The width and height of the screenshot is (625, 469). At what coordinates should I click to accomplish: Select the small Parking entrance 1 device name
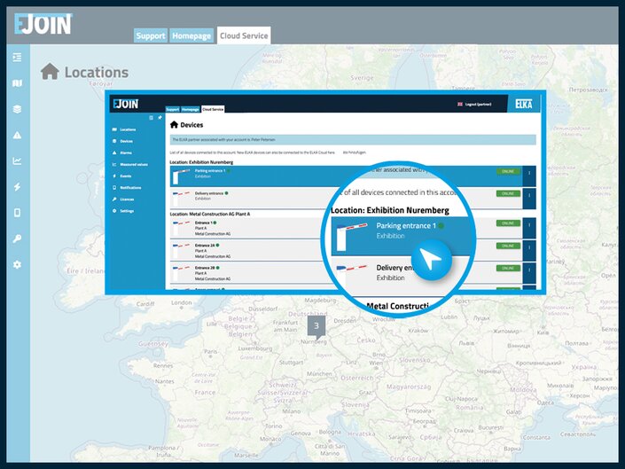[210, 171]
